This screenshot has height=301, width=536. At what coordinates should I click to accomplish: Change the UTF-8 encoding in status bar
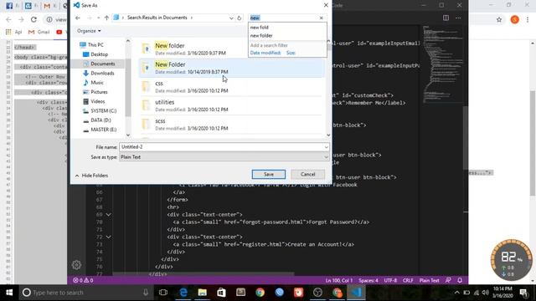pos(390,280)
